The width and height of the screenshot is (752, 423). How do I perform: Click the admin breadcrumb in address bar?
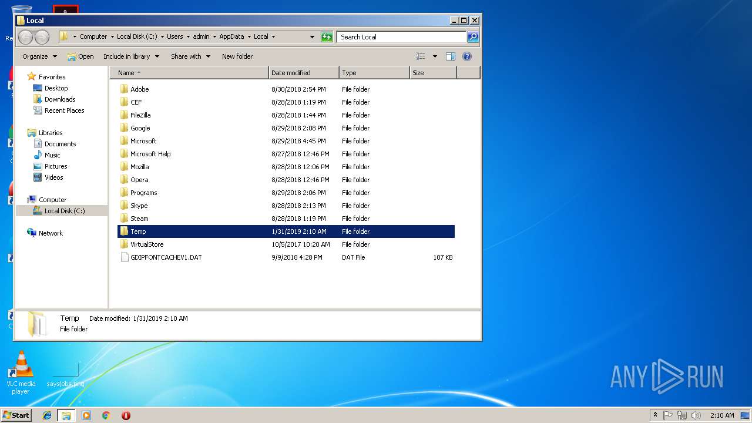(x=202, y=36)
